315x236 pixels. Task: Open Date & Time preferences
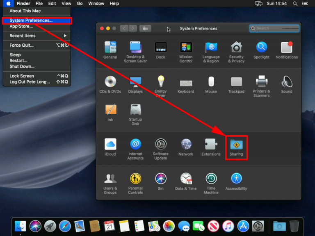click(186, 182)
